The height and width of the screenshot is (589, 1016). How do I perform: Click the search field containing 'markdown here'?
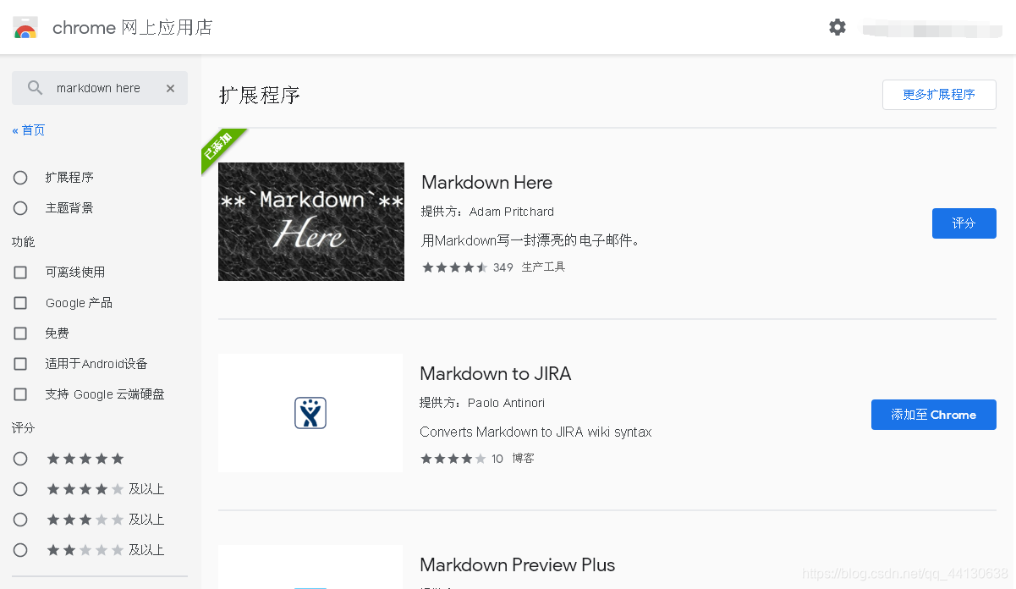[x=100, y=88]
